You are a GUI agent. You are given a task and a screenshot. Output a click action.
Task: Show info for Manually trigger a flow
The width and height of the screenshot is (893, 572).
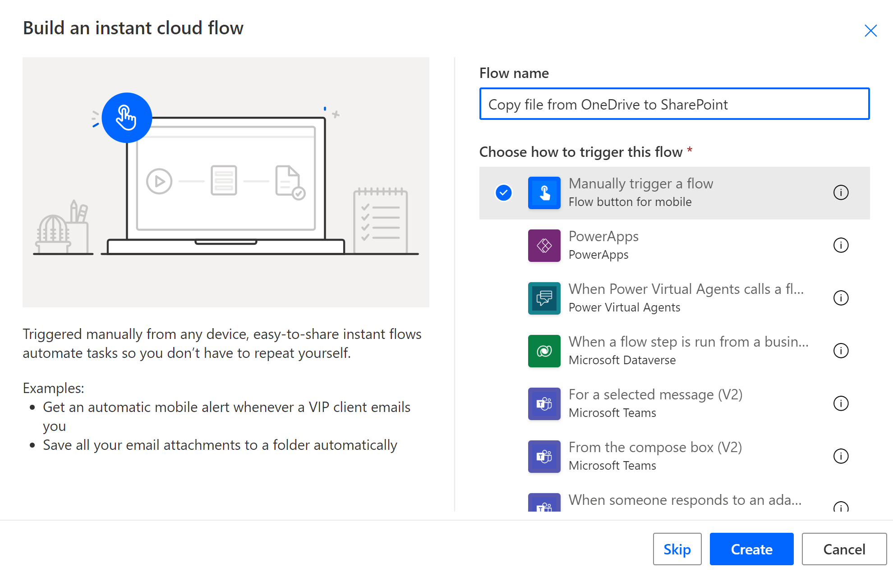point(841,192)
